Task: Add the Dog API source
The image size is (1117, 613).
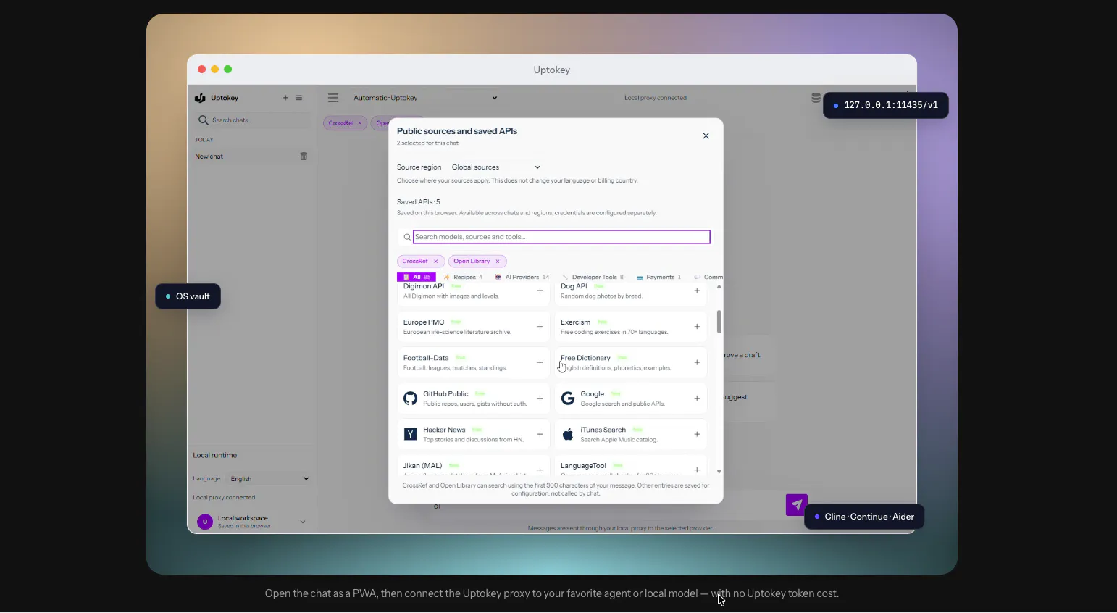Action: coord(697,291)
